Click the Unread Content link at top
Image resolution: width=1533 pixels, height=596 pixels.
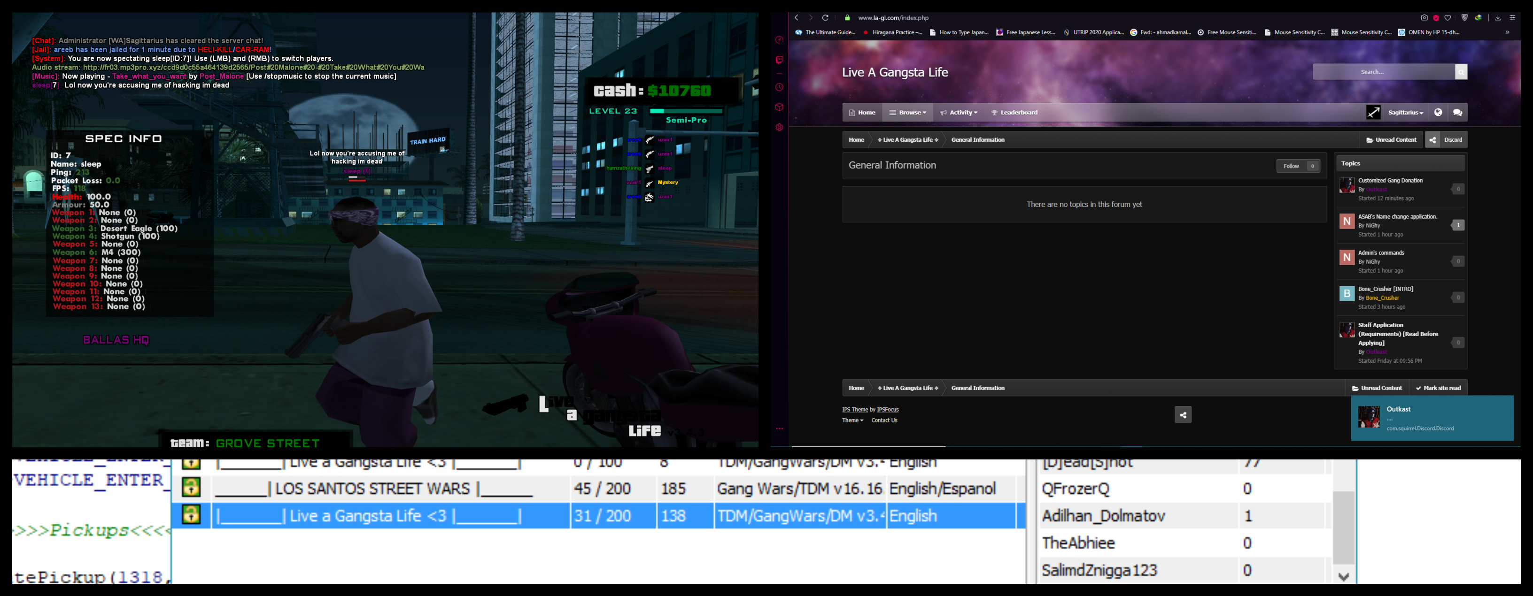click(1391, 140)
